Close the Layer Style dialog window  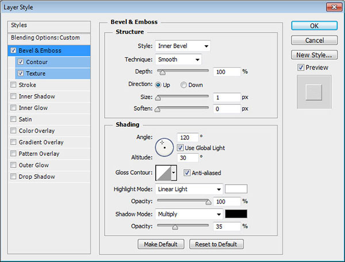[331, 7]
